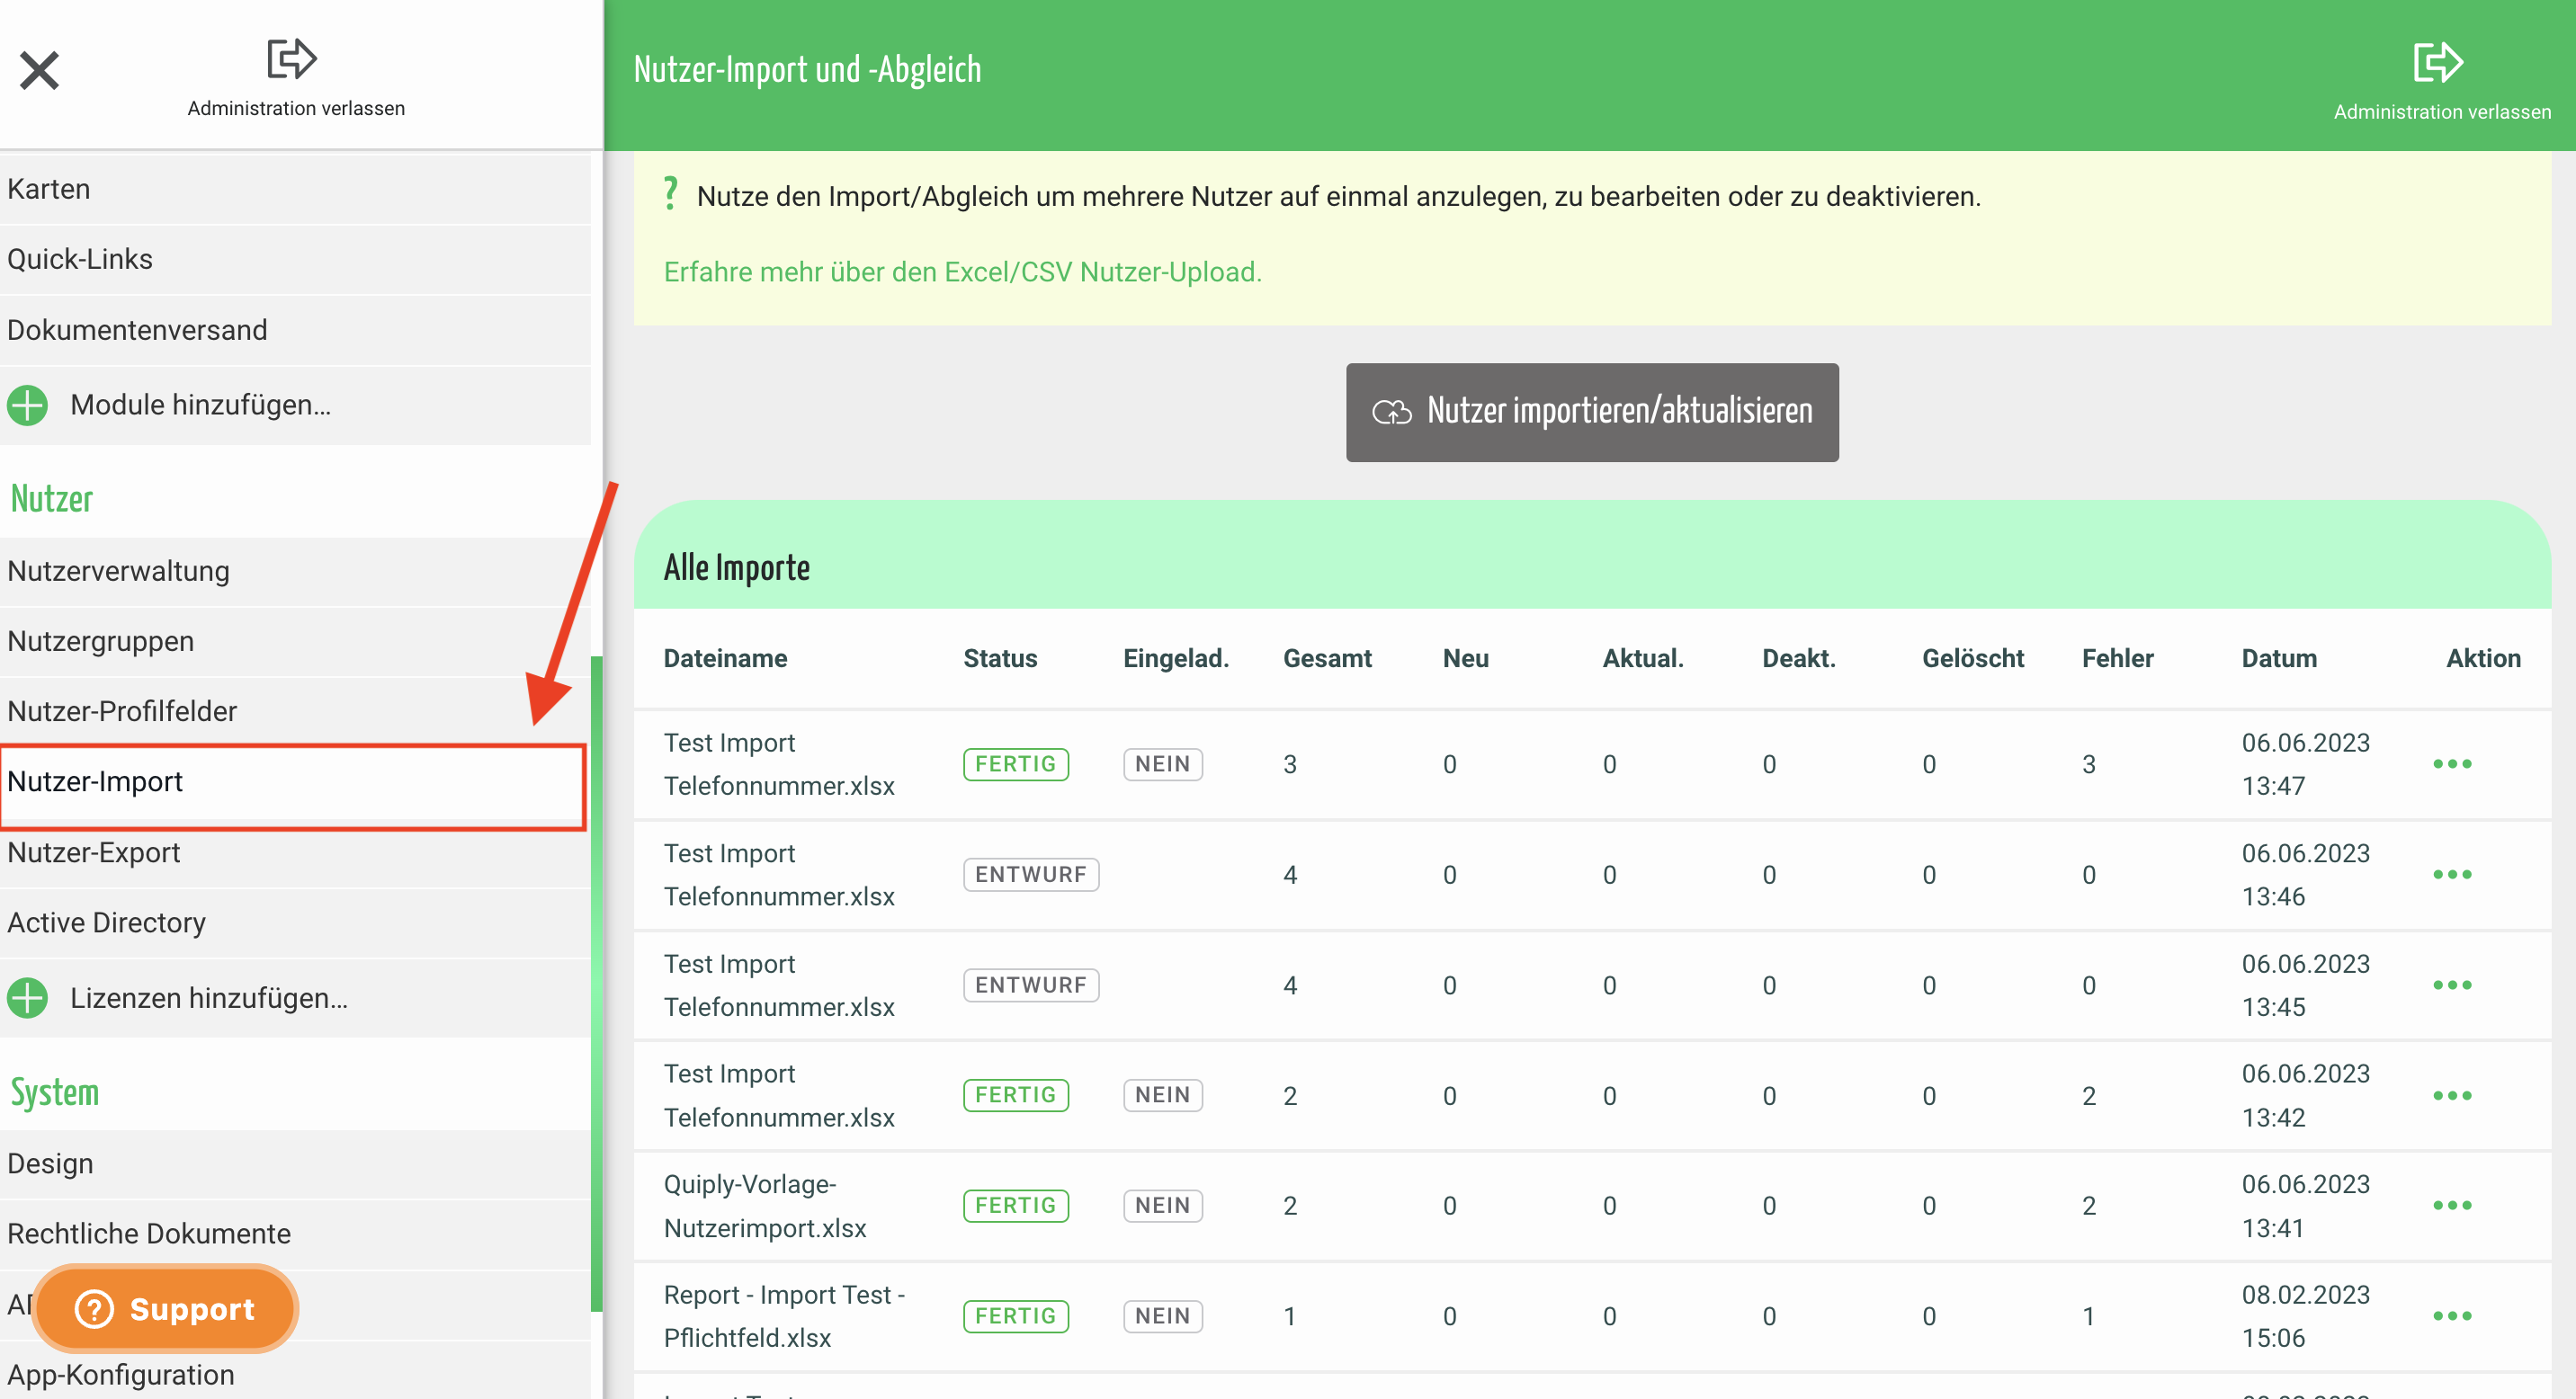Click the green plus icon beside Module hinzufügen

point(27,405)
